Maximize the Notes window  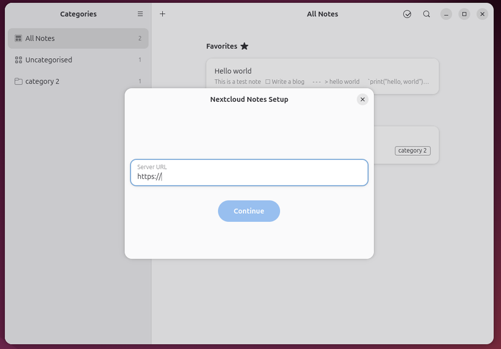[464, 14]
